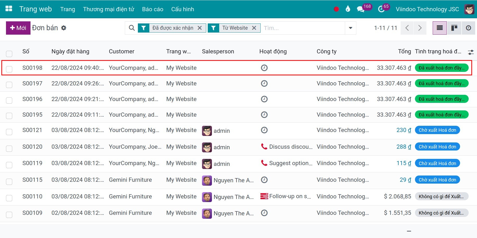Go to previous page of records

407,28
